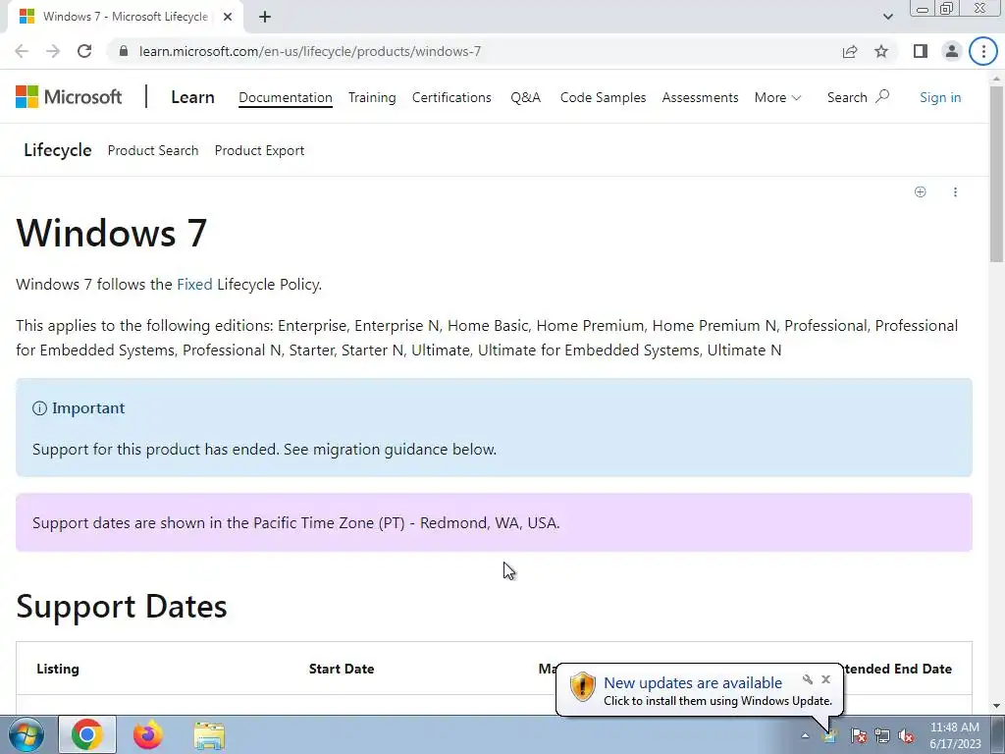Viewport: 1005px width, 754px height.
Task: Open the Training menu item
Action: [x=372, y=97]
